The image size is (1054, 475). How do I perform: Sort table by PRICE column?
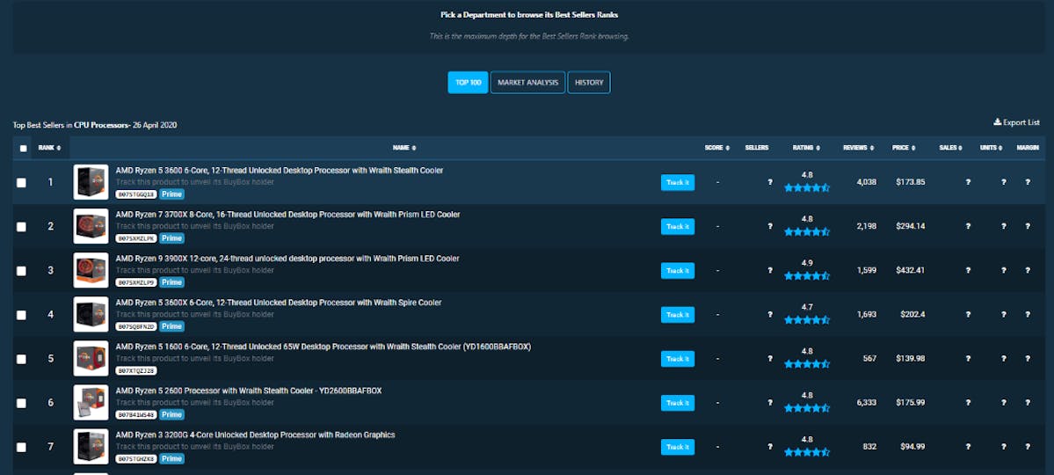(x=904, y=148)
